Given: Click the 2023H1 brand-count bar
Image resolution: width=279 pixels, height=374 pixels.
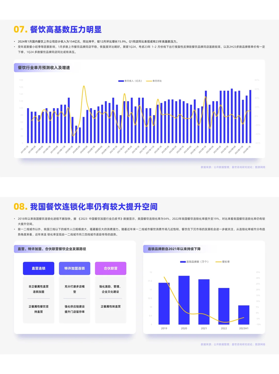Looking at the screenshot, I should tap(244, 315).
